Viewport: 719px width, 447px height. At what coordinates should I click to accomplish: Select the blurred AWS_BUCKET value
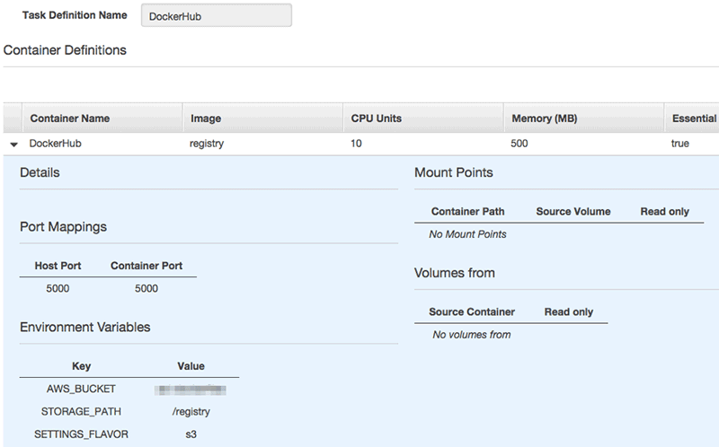point(191,390)
